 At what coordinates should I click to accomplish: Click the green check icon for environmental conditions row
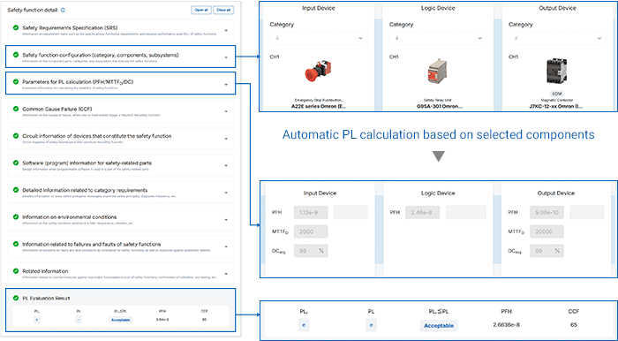pos(16,216)
